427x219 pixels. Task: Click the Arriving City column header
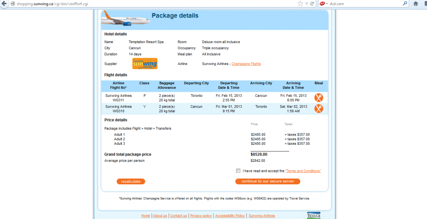click(x=261, y=83)
